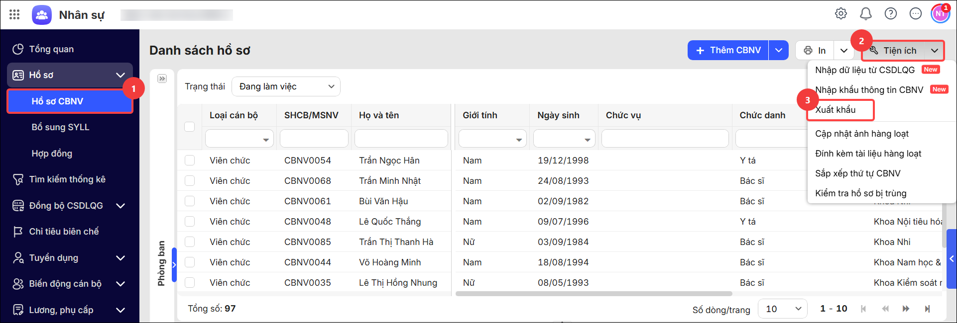Expand Lương, phụ cấp group

pos(120,310)
